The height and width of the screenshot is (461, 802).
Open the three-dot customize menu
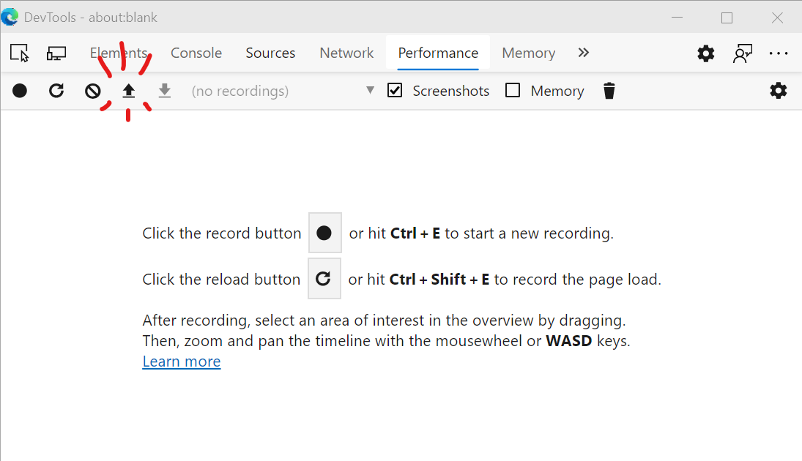(x=779, y=53)
